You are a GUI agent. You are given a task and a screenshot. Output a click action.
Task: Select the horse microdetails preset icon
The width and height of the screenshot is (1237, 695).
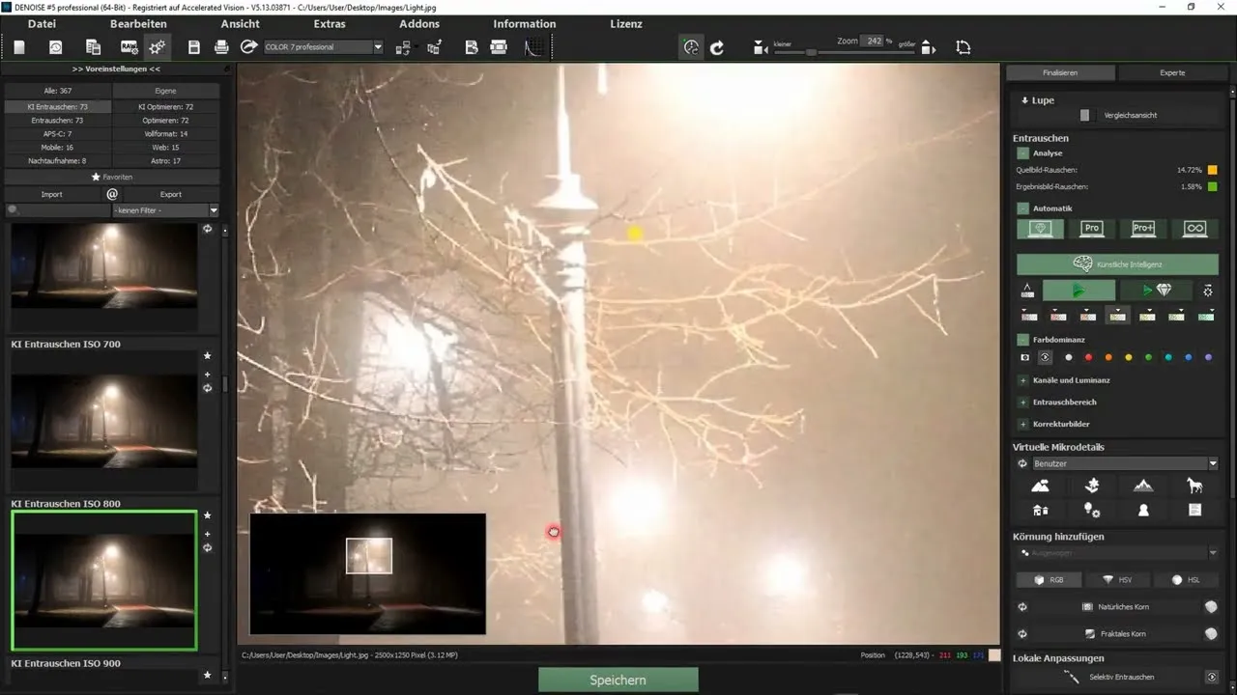tap(1195, 486)
